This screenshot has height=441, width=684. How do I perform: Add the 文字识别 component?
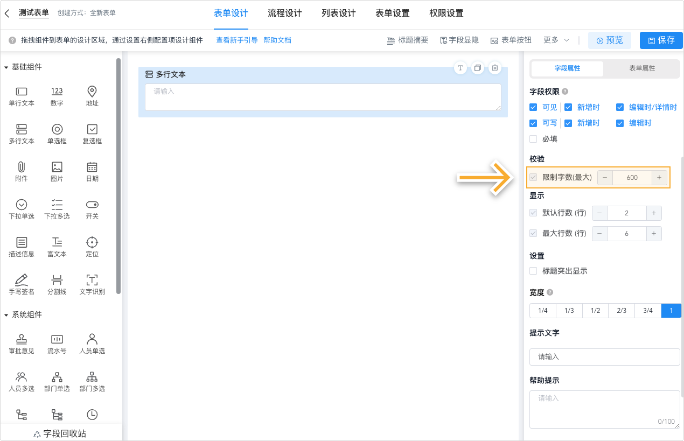click(92, 283)
